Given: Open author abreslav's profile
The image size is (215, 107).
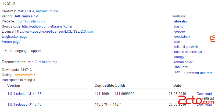Looking at the screenshot, I should tap(181, 21).
